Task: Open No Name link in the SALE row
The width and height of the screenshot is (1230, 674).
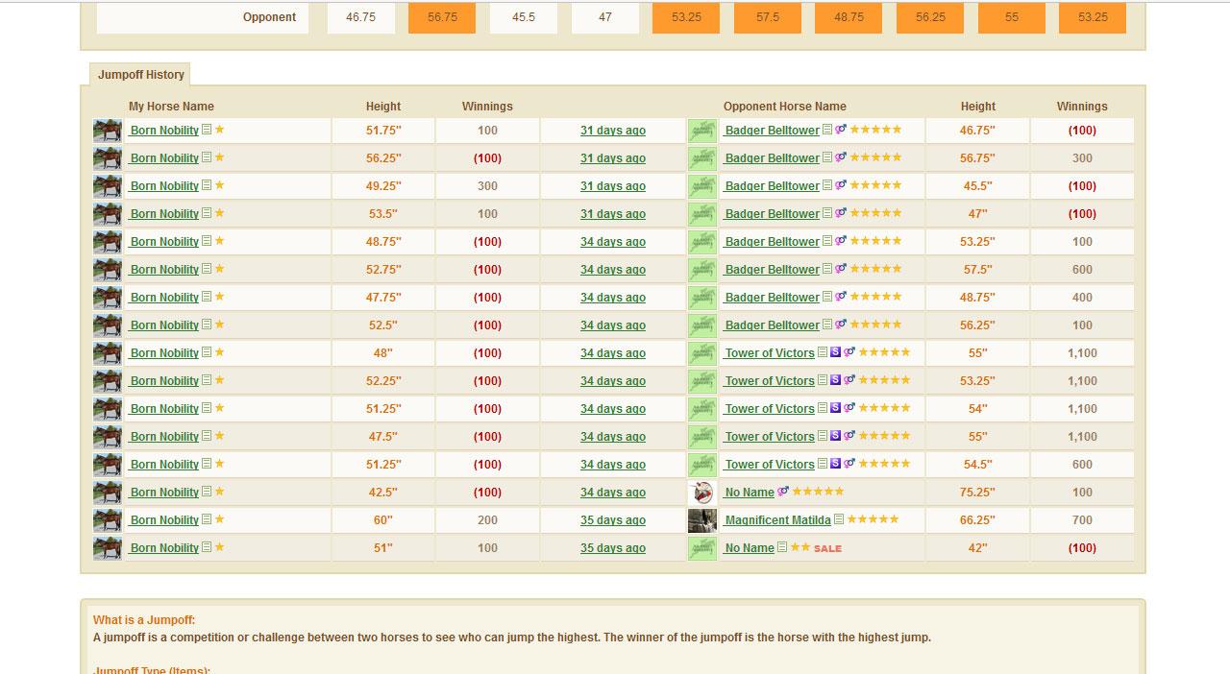Action: (750, 548)
